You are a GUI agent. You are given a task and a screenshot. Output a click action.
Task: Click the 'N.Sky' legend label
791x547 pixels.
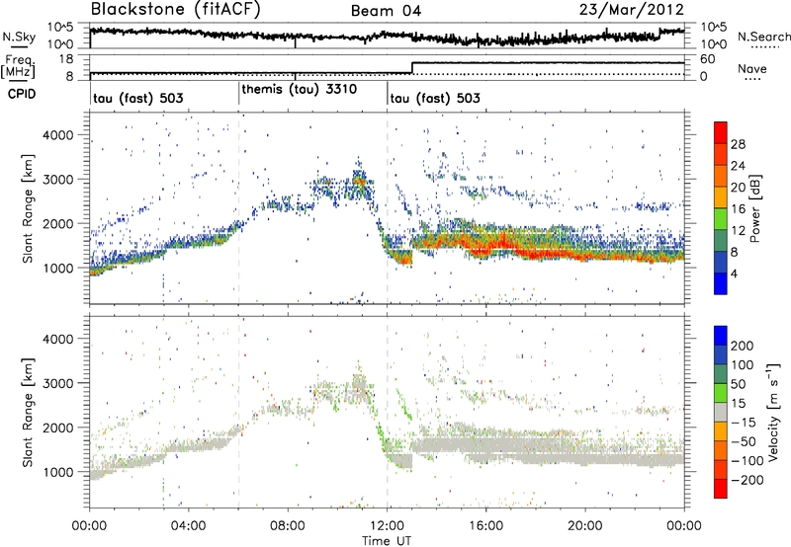(19, 37)
